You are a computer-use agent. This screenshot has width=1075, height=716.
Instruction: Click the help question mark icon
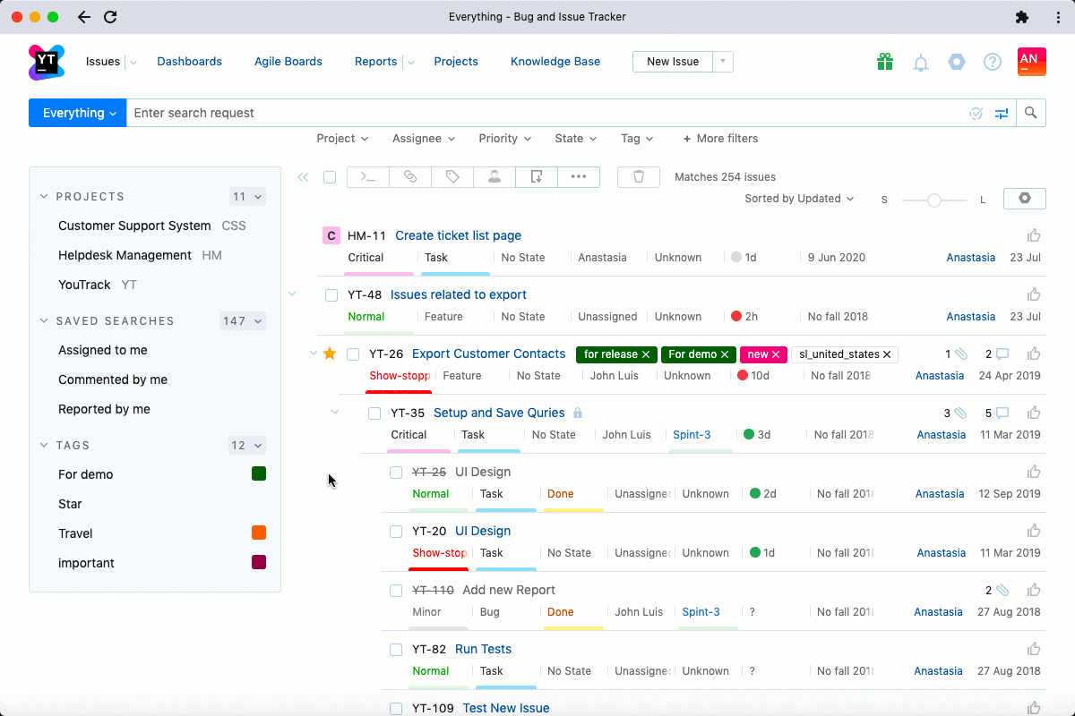(x=992, y=62)
